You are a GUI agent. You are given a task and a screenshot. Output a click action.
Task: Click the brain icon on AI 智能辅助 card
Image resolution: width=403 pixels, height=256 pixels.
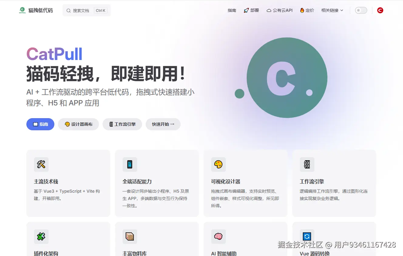point(218,237)
